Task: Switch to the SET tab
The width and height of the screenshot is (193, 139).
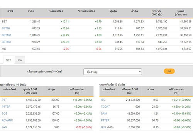Action: (x=8, y=60)
